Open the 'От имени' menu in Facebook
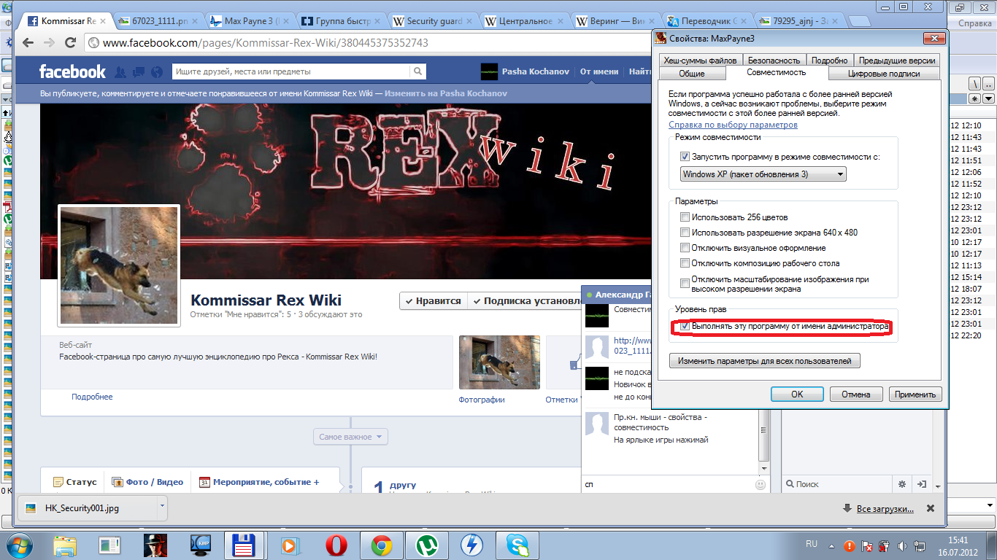This screenshot has width=997, height=560. click(x=599, y=71)
